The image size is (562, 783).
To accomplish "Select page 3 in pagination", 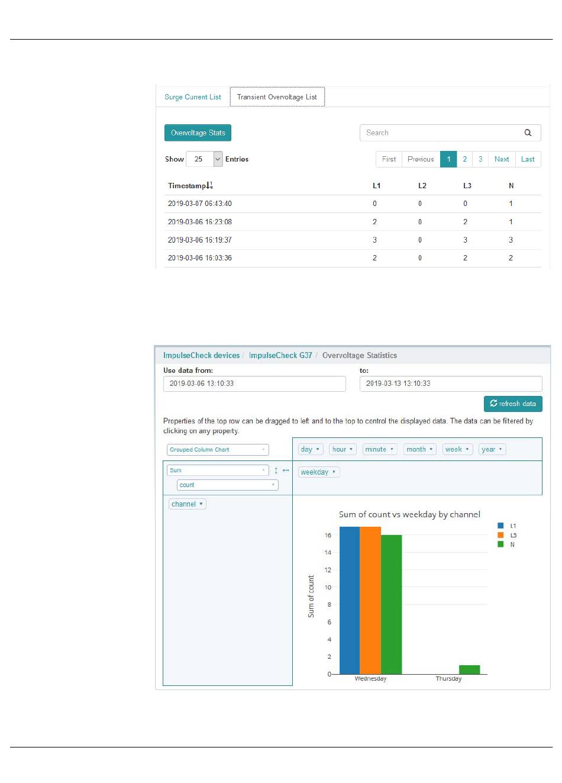I will [480, 159].
